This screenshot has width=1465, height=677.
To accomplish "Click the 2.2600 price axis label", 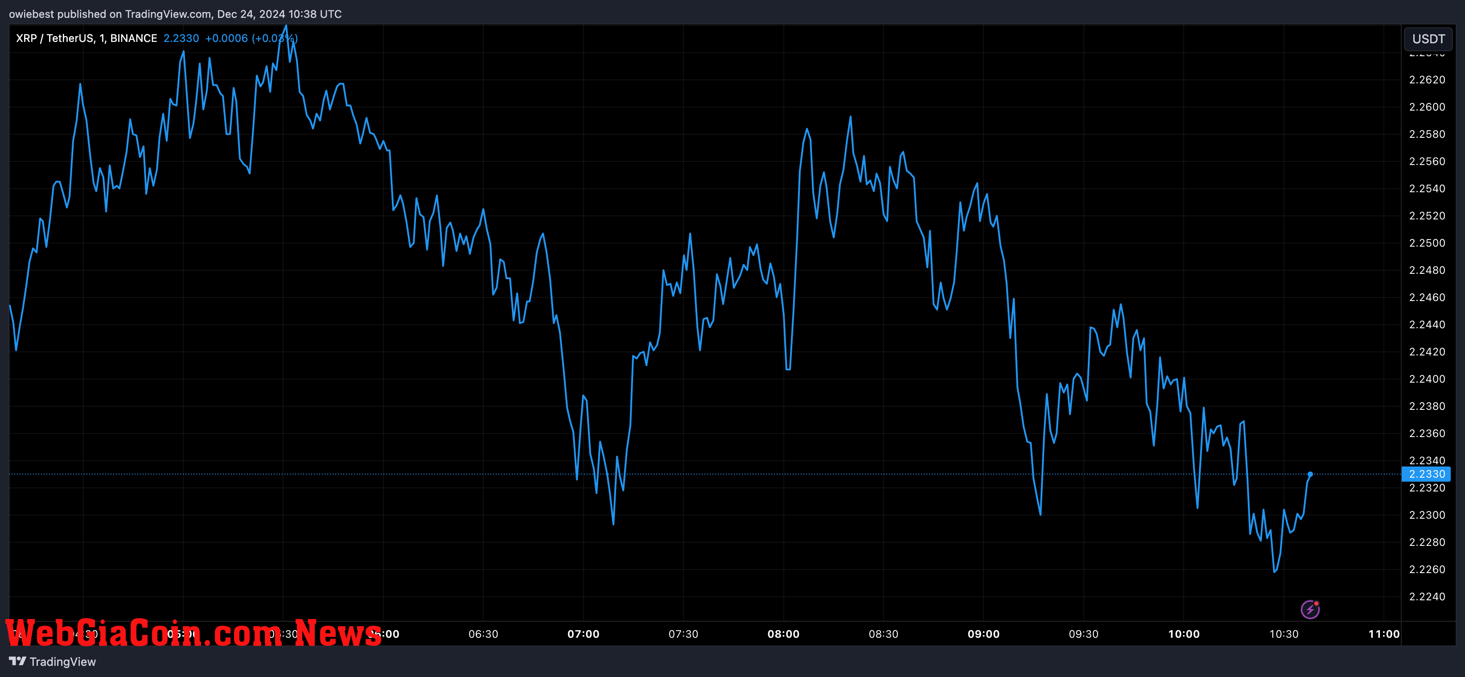I will 1427,107.
